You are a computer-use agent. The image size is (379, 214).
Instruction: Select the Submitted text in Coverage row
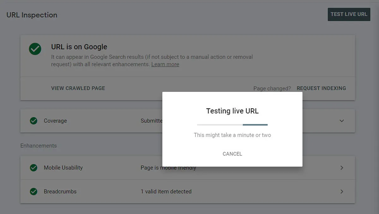click(152, 121)
